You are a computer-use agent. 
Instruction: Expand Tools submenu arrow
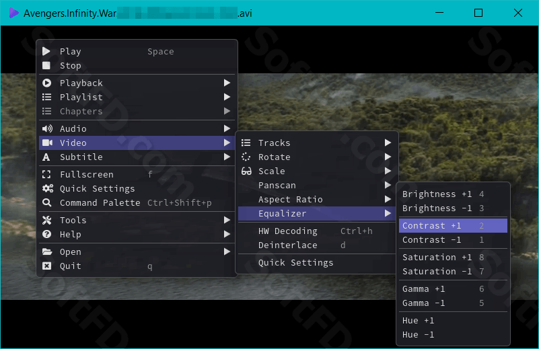227,220
